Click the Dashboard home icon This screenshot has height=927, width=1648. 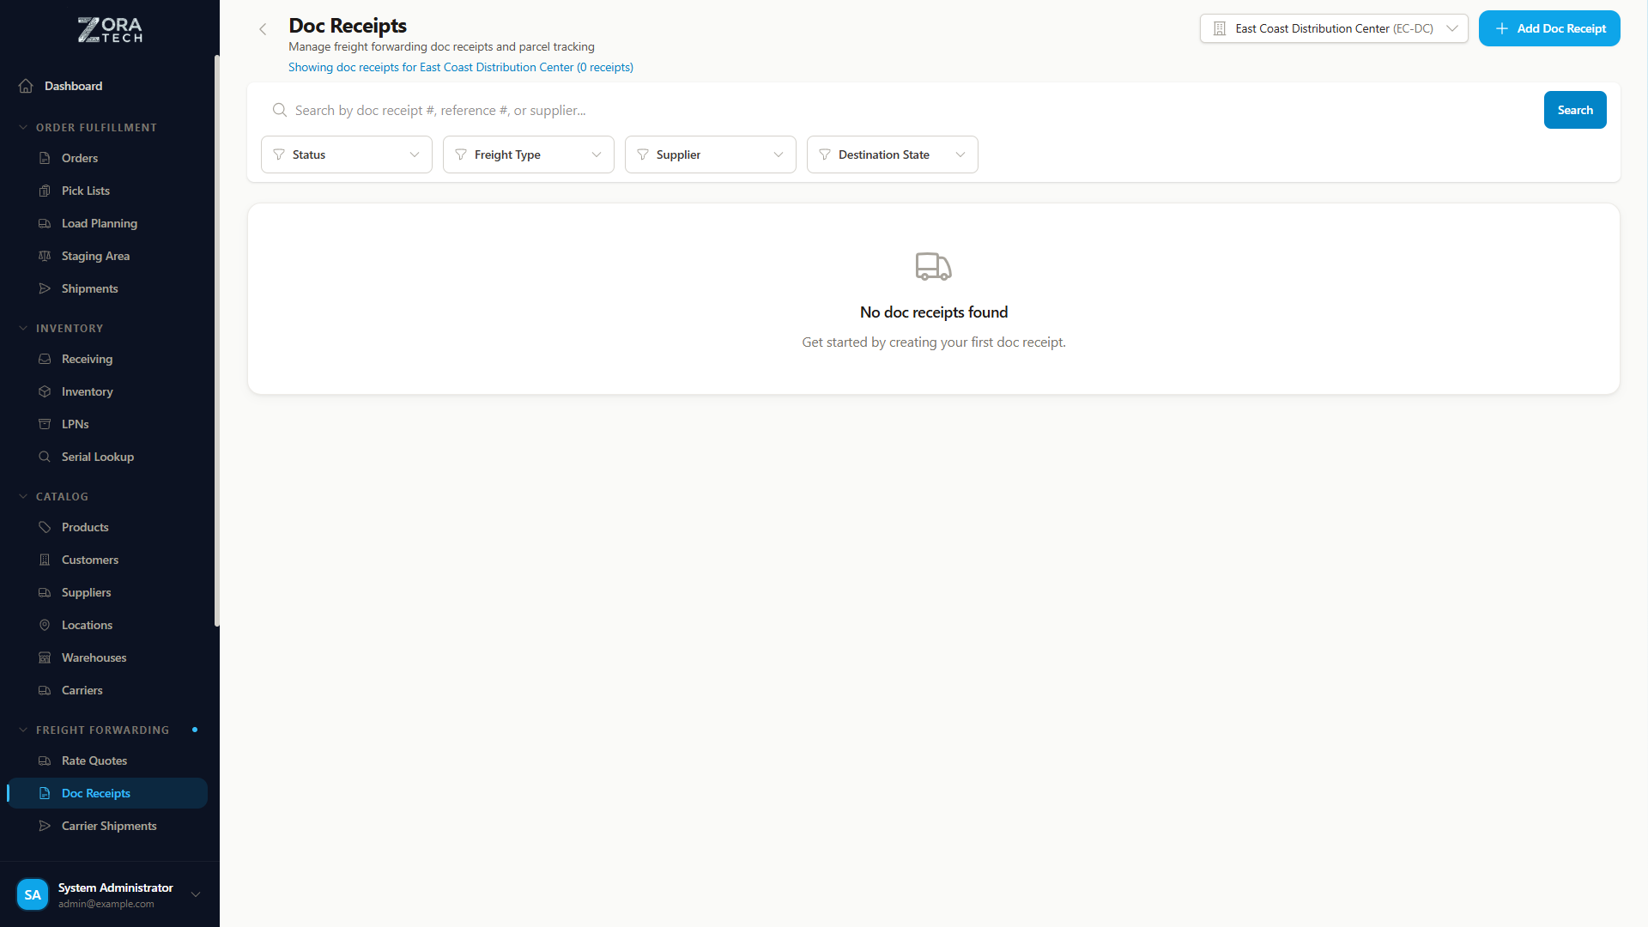tap(26, 86)
